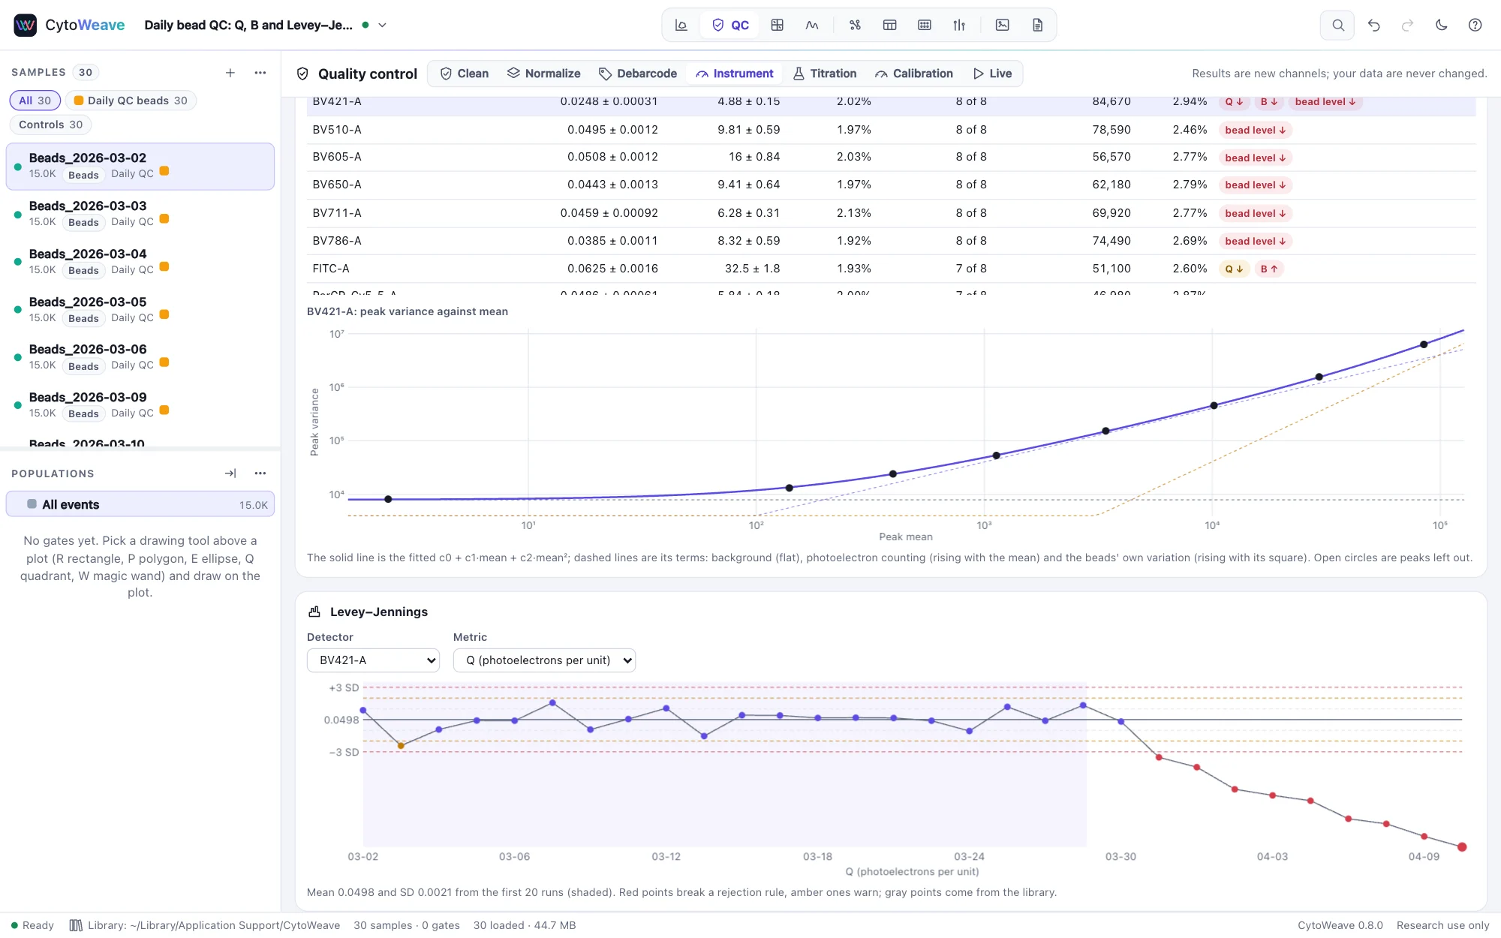Screen dimensions: 1501x938
Task: Undo the last action
Action: [x=1373, y=25]
